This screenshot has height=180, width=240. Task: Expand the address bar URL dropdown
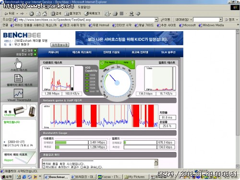[156, 20]
